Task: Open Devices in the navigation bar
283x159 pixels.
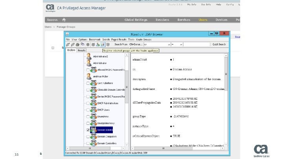Action: tap(221, 20)
